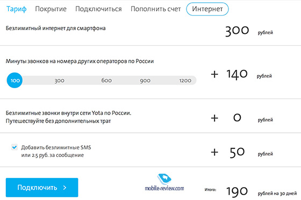Go to Пополнить счет
The height and width of the screenshot is (200, 301).
tap(156, 9)
